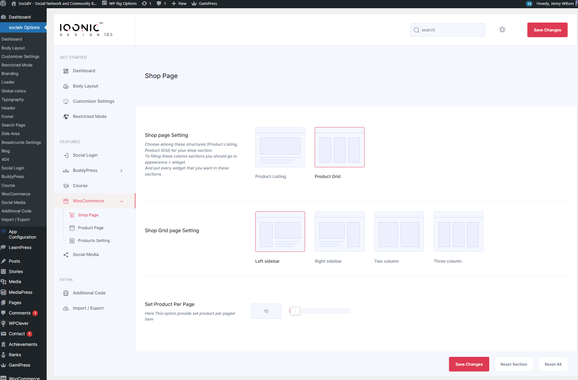Open WP Rig Options in admin bar
This screenshot has height=380, width=578.
click(120, 4)
